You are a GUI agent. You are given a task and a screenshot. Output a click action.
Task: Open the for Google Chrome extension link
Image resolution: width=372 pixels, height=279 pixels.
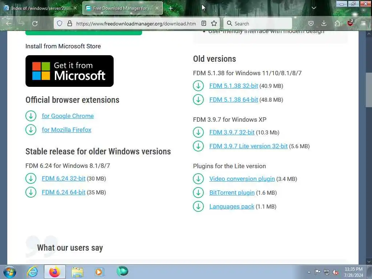pos(68,116)
